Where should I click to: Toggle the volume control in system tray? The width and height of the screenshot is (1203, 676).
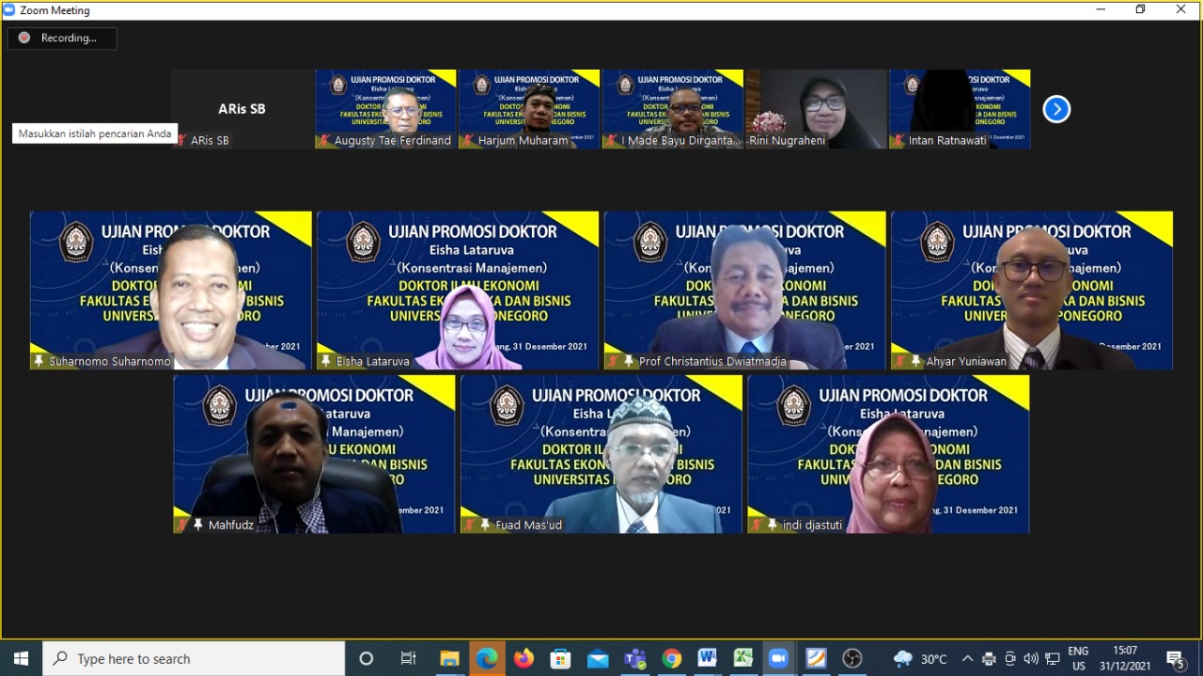(x=1031, y=658)
